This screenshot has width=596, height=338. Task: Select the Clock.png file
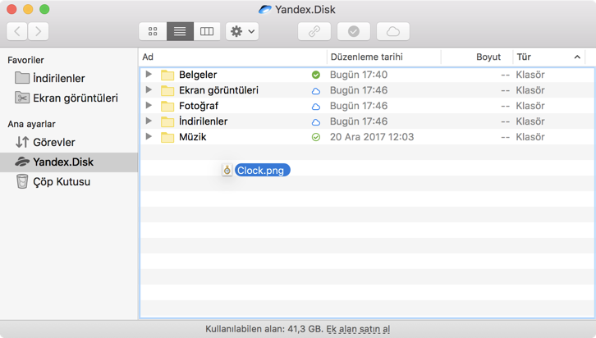(x=261, y=171)
